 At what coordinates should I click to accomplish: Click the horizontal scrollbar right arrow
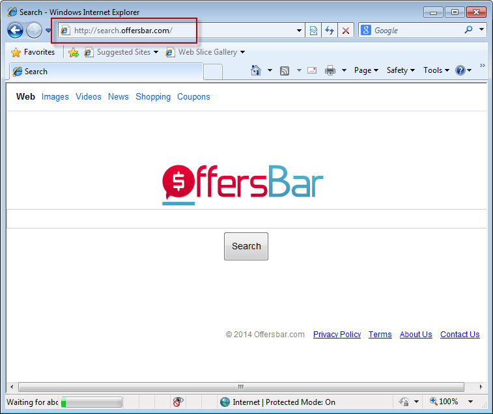coord(481,387)
